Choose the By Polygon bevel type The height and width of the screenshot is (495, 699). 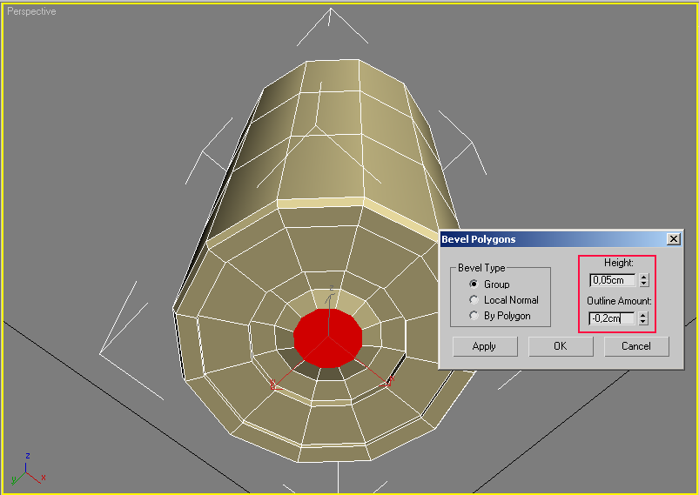pyautogui.click(x=474, y=316)
